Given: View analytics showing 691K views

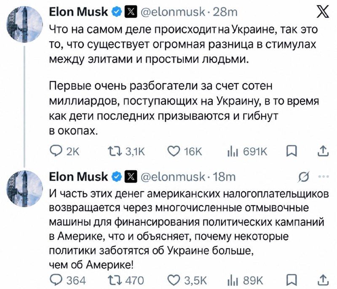Looking at the screenshot, I should (247, 151).
